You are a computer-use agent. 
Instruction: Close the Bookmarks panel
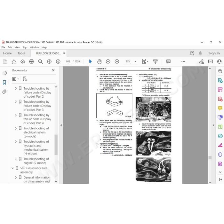(x=53, y=70)
